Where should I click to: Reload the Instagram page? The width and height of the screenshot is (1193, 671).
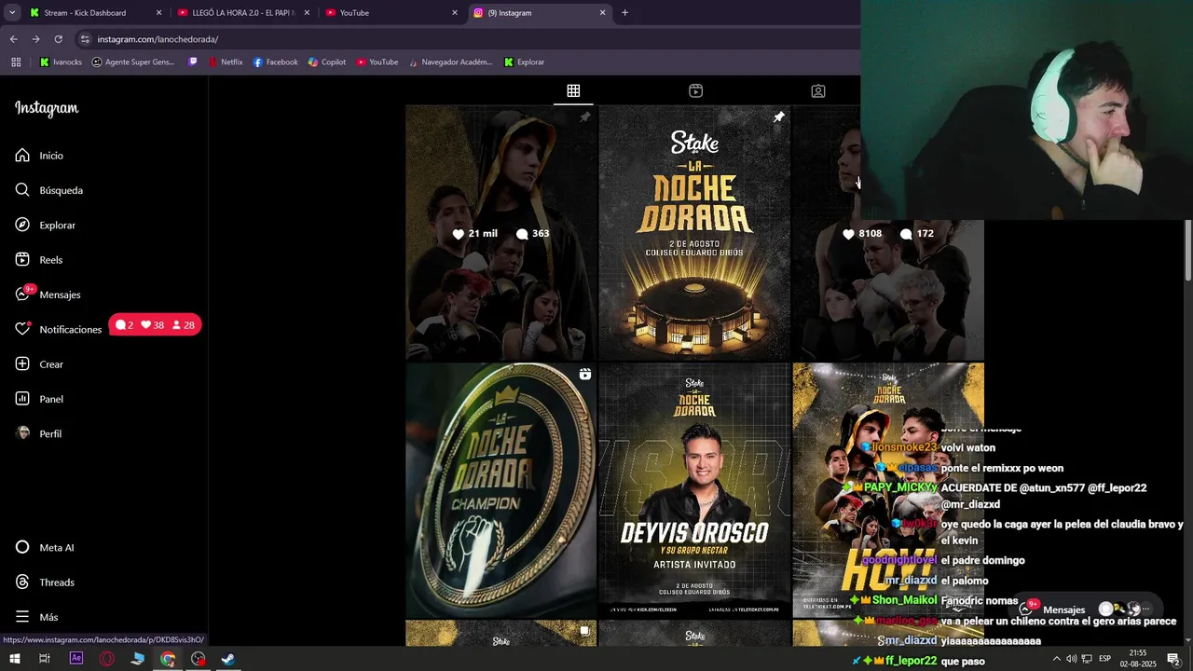click(58, 39)
